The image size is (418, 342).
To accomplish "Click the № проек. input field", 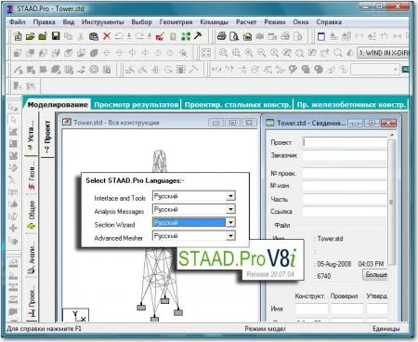I will pyautogui.click(x=345, y=174).
